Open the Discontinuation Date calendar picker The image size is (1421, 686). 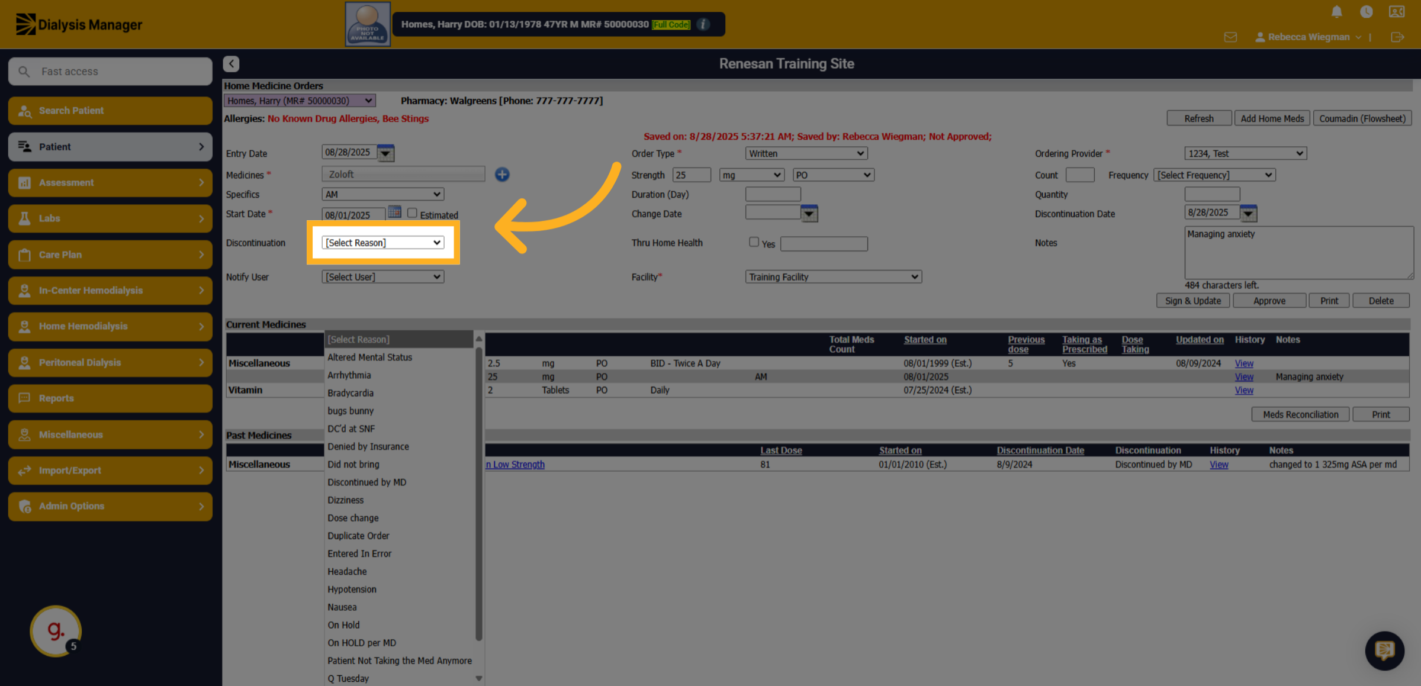click(x=1248, y=213)
